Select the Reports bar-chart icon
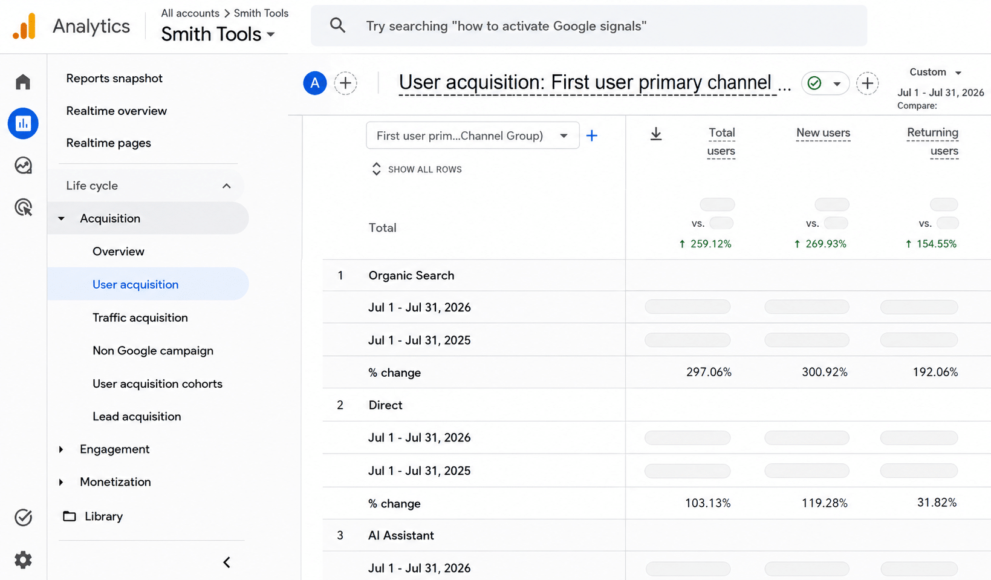This screenshot has height=580, width=991. (x=23, y=123)
